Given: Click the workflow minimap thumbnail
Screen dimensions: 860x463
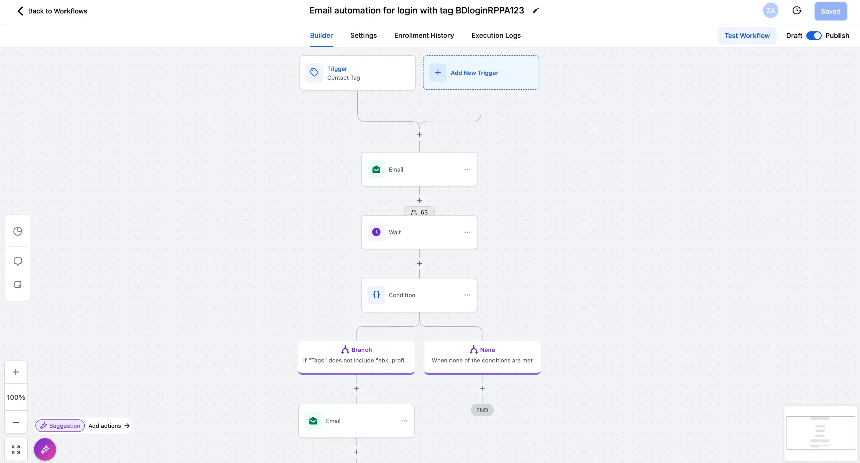Looking at the screenshot, I should coord(820,433).
